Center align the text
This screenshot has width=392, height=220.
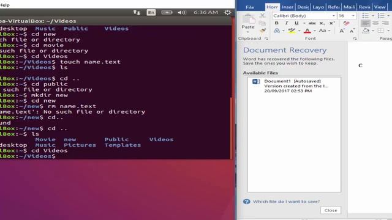[375, 23]
